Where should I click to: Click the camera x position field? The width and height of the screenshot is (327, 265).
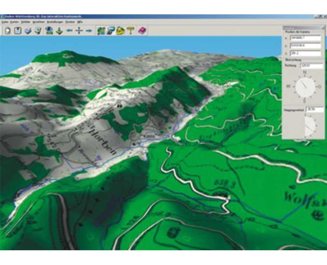click(x=305, y=38)
